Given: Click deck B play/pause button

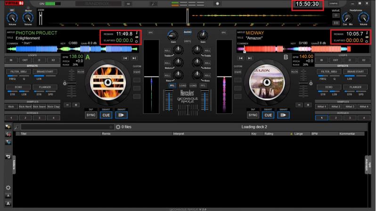Looking at the screenshot, I should pos(283,115).
